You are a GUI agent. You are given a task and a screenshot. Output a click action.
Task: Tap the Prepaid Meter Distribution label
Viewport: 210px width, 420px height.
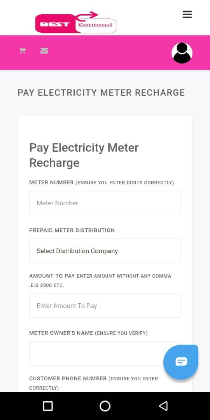pyautogui.click(x=72, y=230)
